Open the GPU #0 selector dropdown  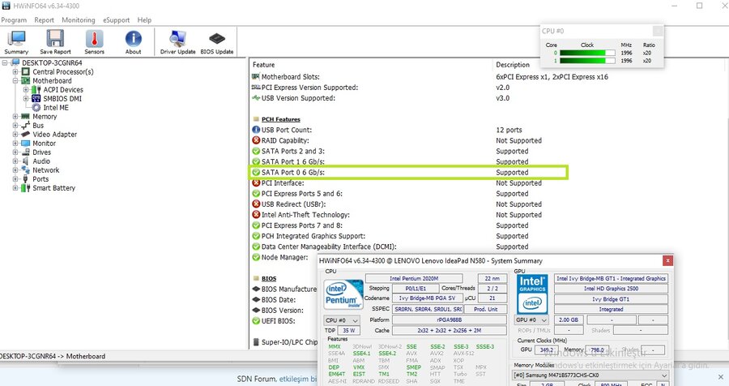[x=531, y=320]
